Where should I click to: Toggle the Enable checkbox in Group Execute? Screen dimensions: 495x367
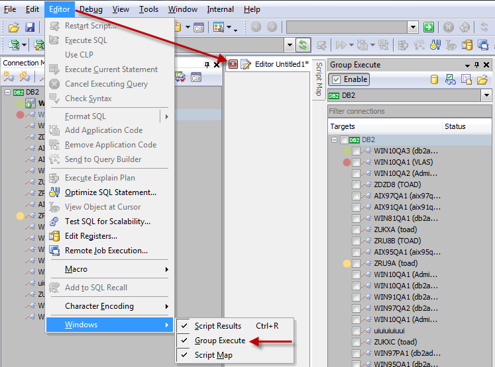click(x=337, y=79)
